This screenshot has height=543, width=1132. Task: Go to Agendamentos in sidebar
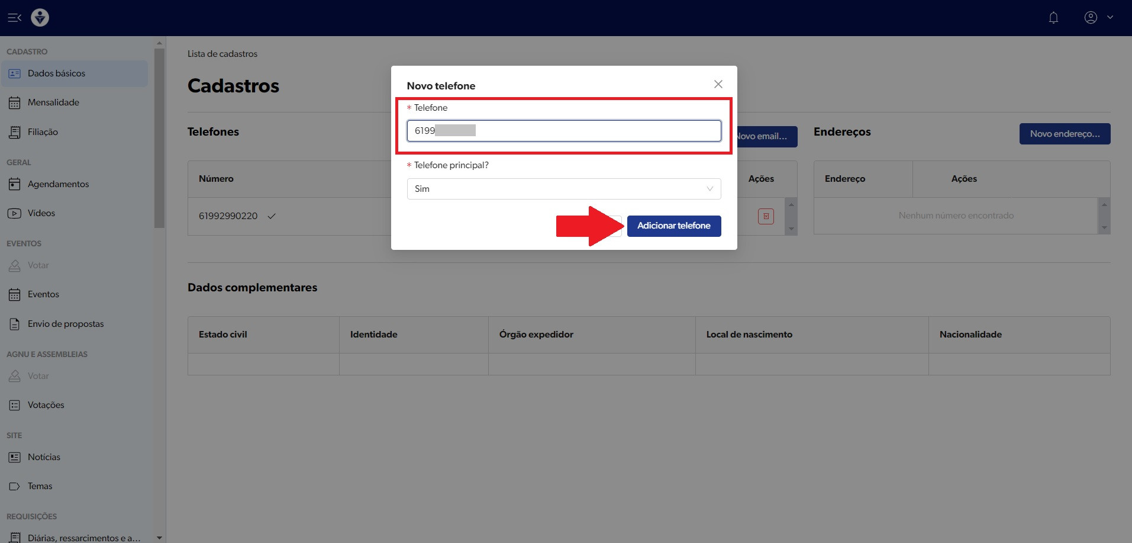pyautogui.click(x=58, y=184)
